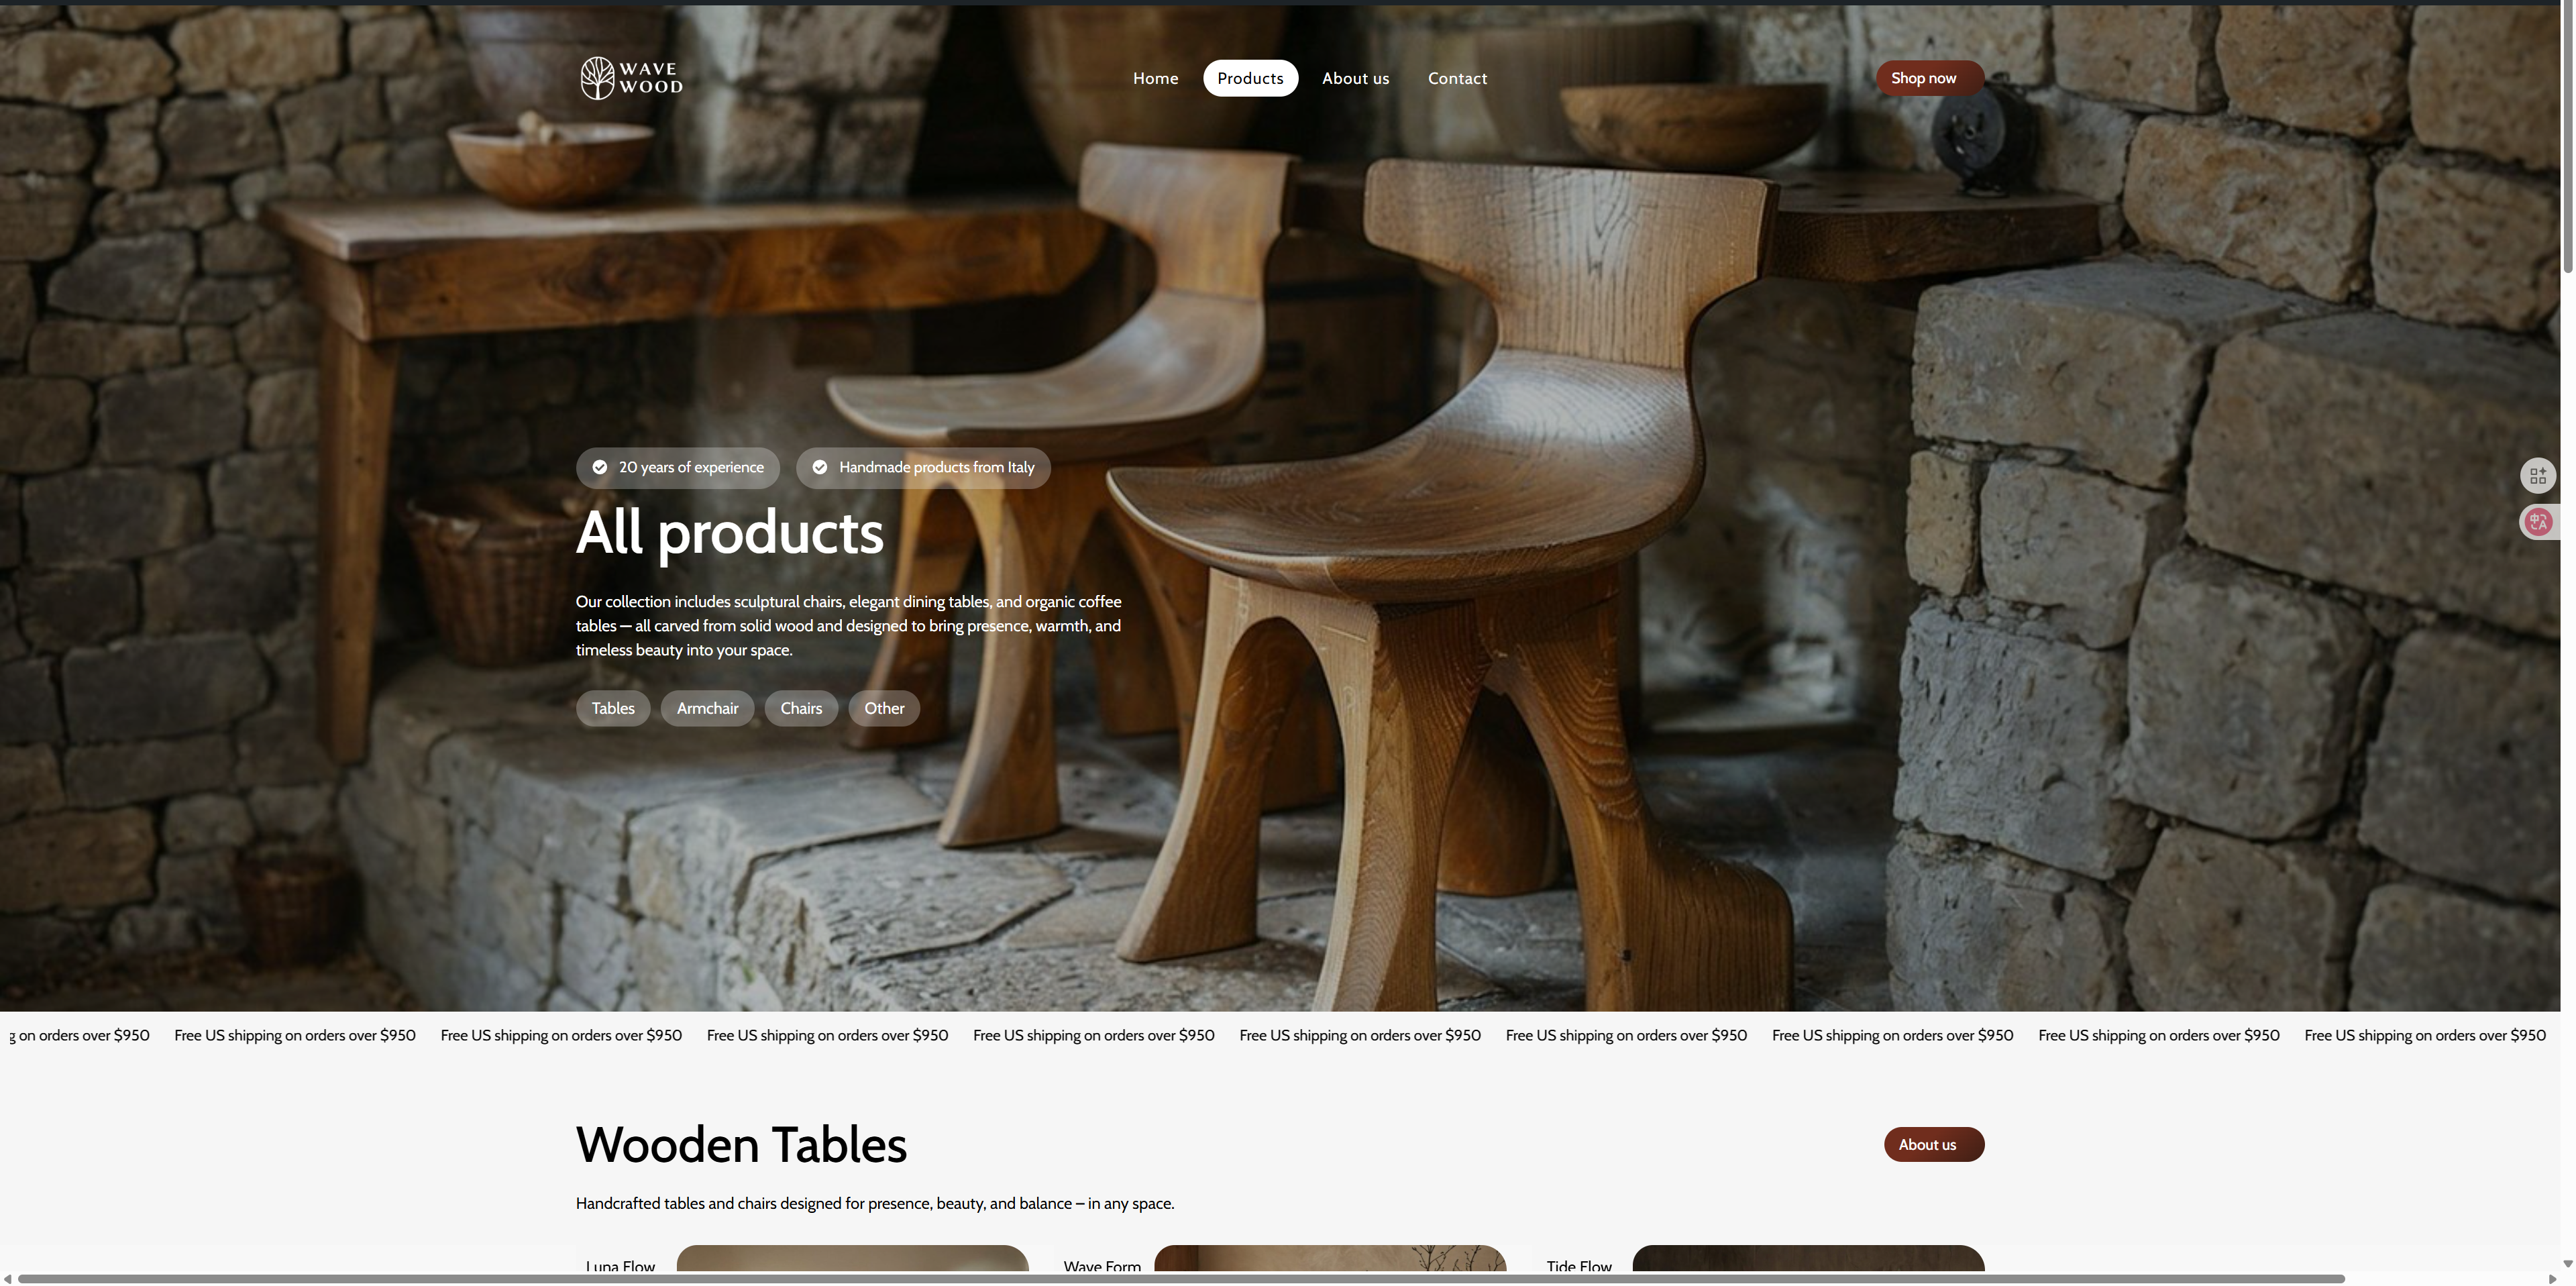Open the Tide Flow product thumbnail
This screenshot has height=1286, width=2576.
(x=1808, y=1258)
